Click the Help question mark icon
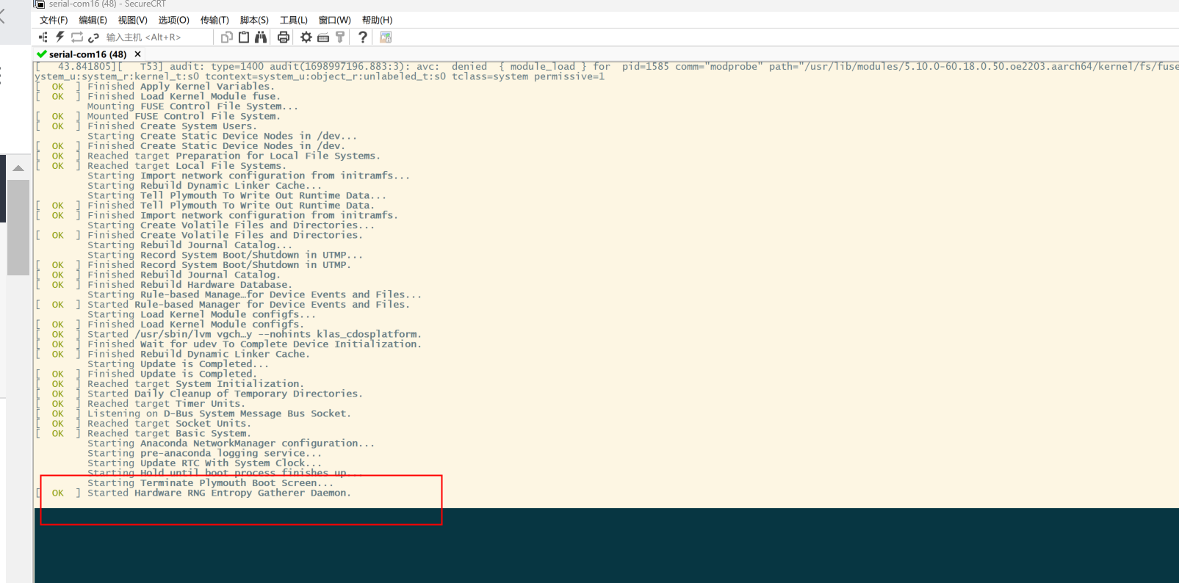Viewport: 1179px width, 583px height. coord(363,37)
